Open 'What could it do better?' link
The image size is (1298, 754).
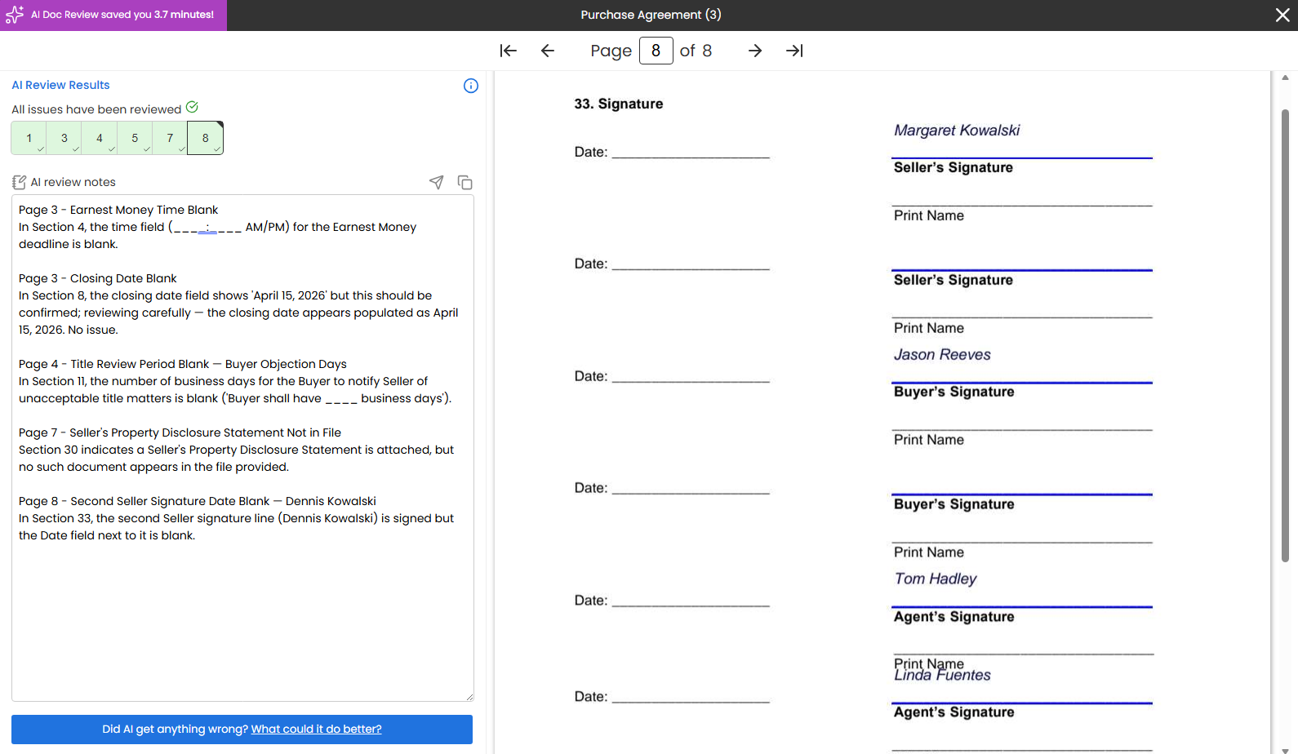pos(316,730)
